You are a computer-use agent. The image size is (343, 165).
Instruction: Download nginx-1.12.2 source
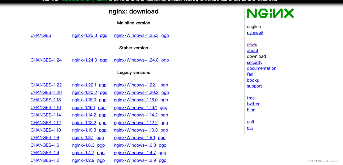click(x=84, y=123)
